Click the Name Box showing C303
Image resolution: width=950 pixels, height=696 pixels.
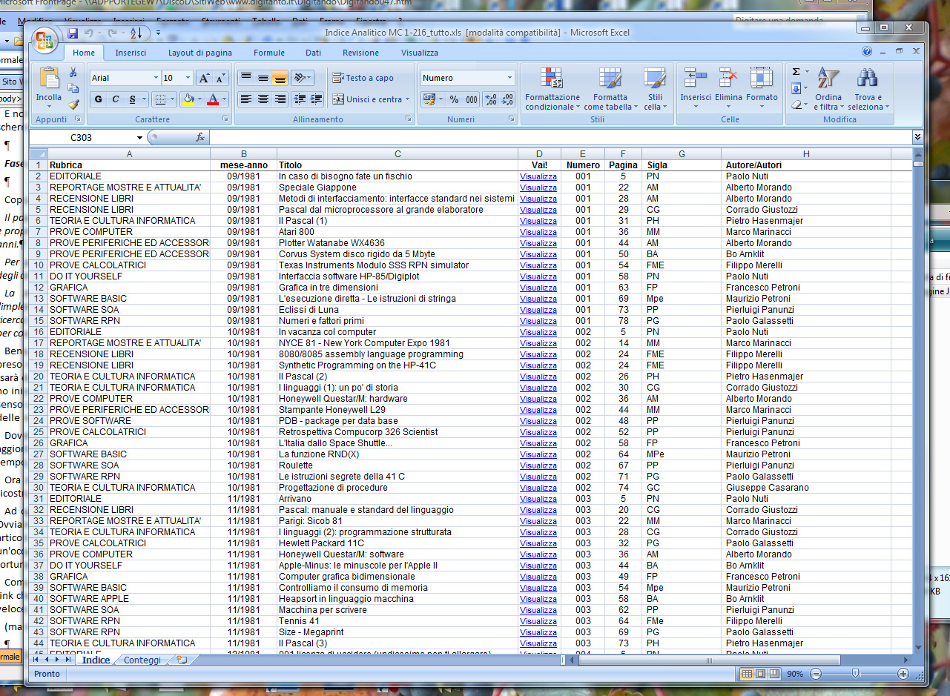click(82, 138)
